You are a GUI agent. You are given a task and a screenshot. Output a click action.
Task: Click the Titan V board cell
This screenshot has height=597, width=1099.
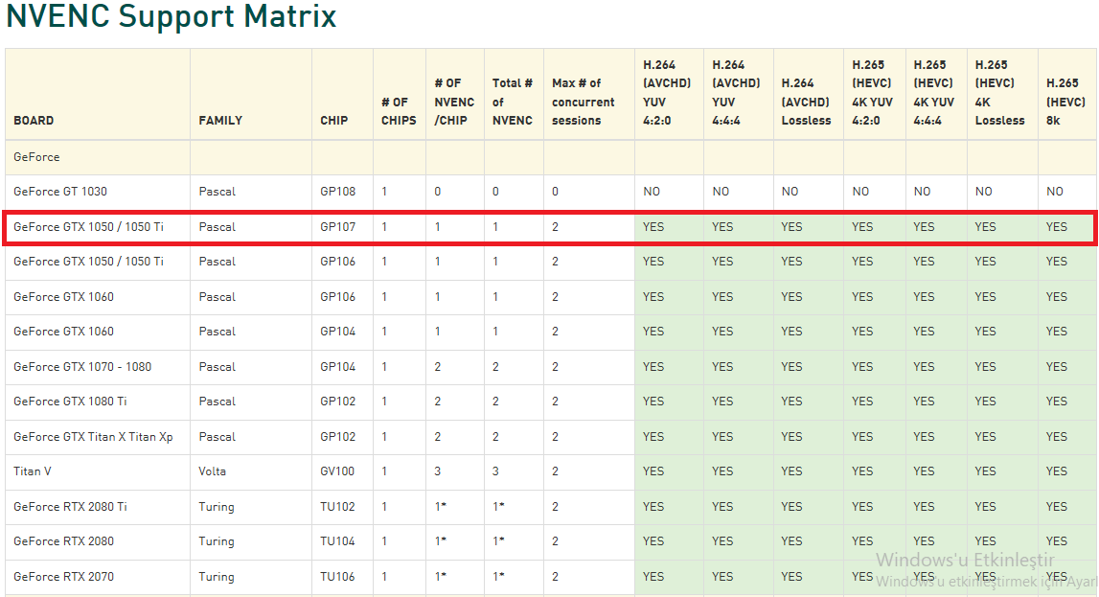(x=33, y=471)
